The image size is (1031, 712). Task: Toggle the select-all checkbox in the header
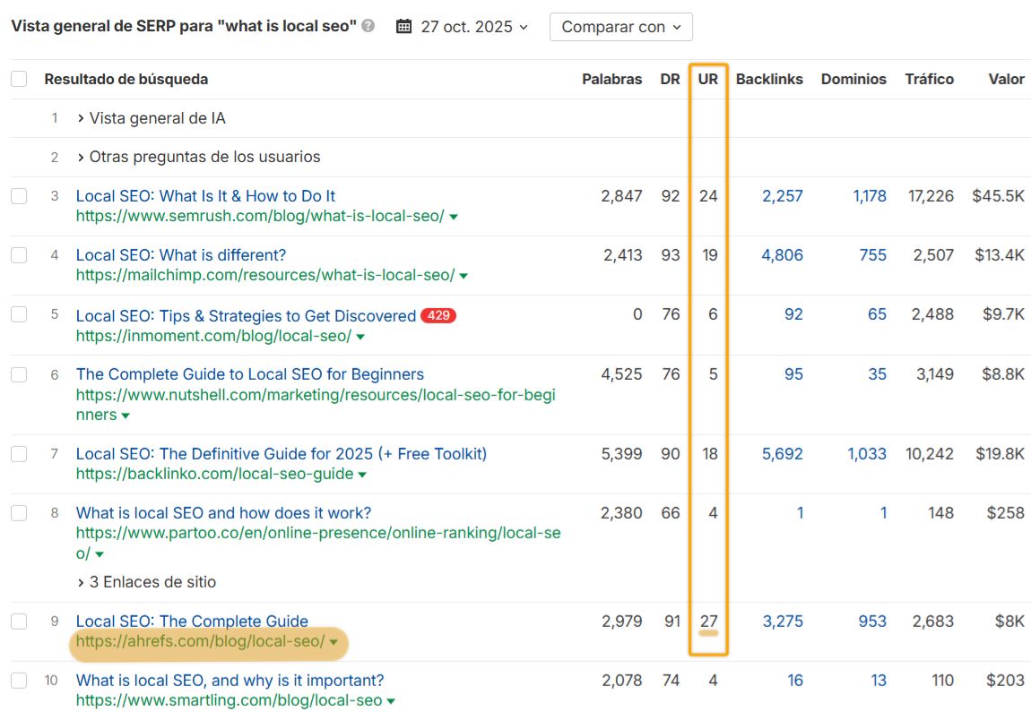click(19, 78)
